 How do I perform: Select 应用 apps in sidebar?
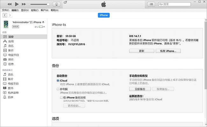point(24,41)
